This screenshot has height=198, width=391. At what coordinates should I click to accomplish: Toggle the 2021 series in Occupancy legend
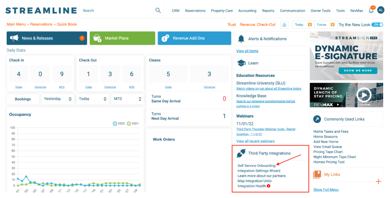pyautogui.click(x=133, y=124)
